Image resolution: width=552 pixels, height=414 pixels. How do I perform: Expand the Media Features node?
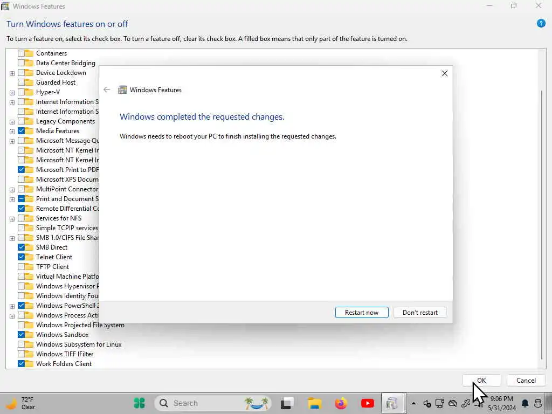point(12,132)
